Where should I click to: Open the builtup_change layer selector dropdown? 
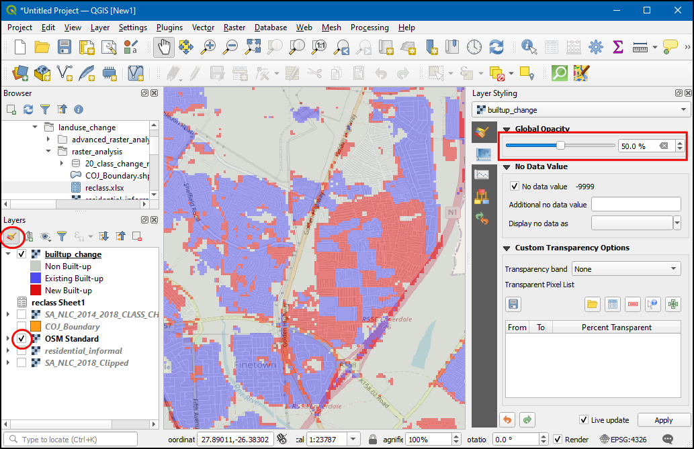click(582, 109)
